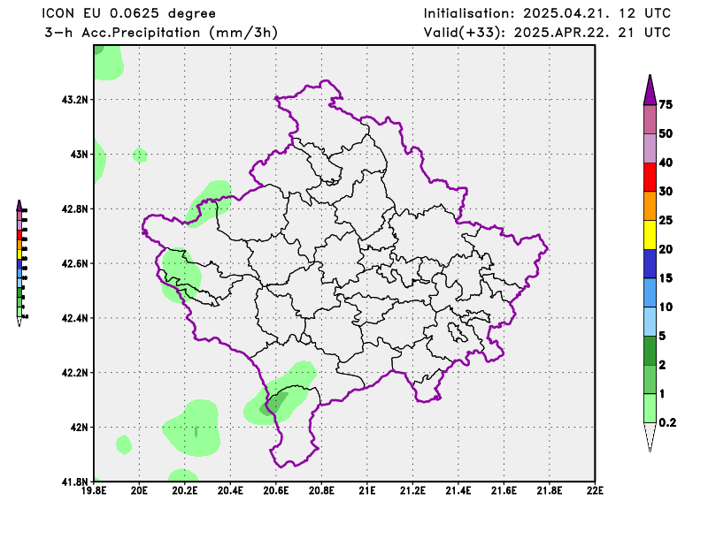Click the "20.2E" longitude label
Screen dimensions: 708x546
coord(185,490)
